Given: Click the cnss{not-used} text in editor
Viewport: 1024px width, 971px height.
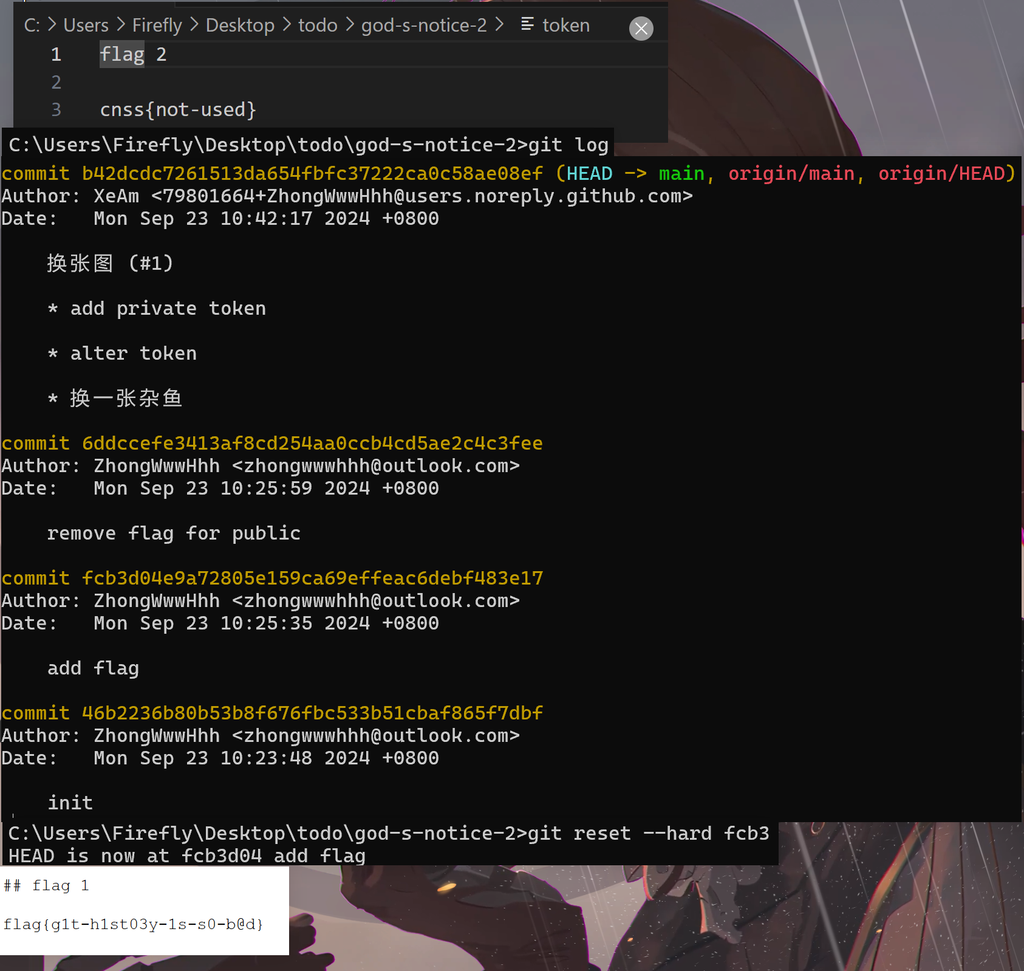Looking at the screenshot, I should pyautogui.click(x=178, y=109).
